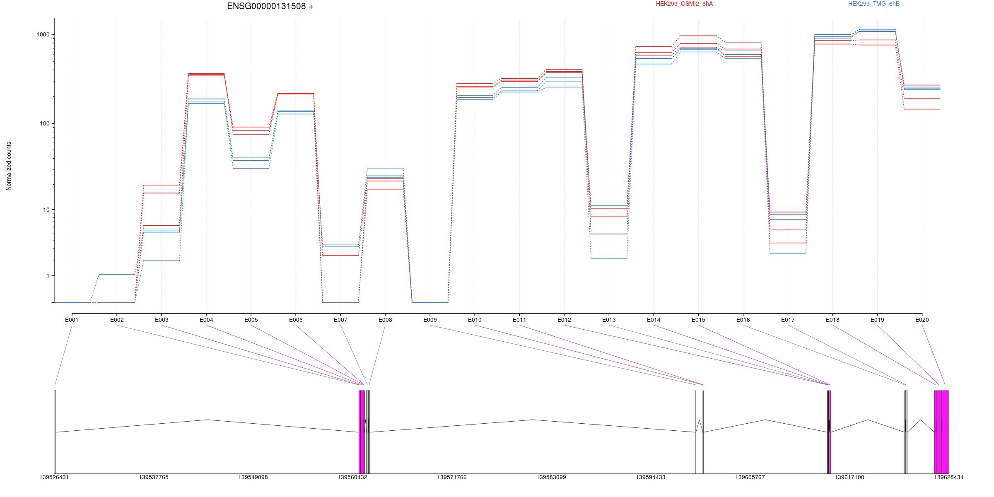Click the y-axis tick label 10

click(46, 210)
